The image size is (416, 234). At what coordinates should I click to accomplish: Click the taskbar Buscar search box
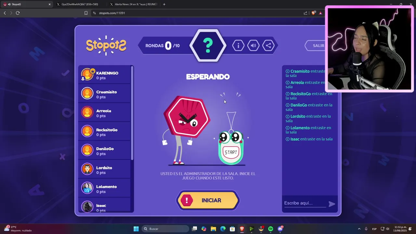(x=165, y=229)
